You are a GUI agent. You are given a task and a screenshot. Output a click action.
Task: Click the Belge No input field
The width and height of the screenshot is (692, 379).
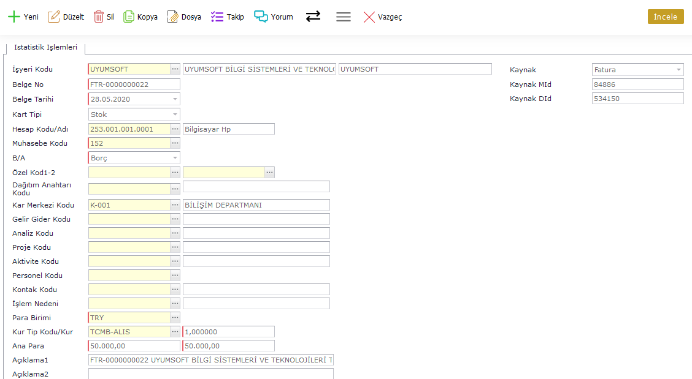click(134, 84)
